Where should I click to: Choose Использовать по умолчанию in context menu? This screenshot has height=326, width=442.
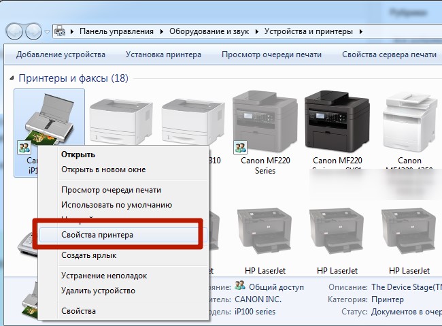(116, 204)
